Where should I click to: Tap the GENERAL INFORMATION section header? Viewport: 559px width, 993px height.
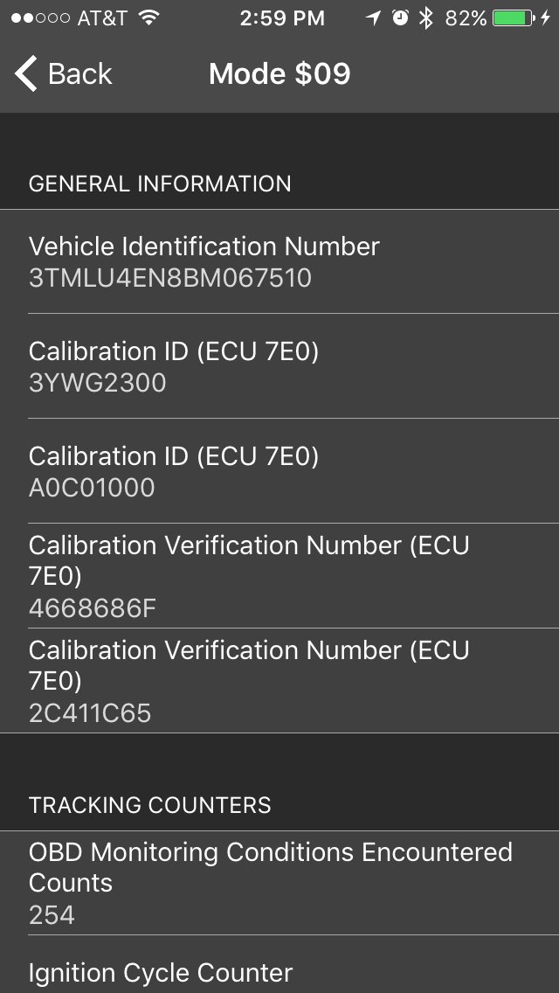click(x=160, y=184)
